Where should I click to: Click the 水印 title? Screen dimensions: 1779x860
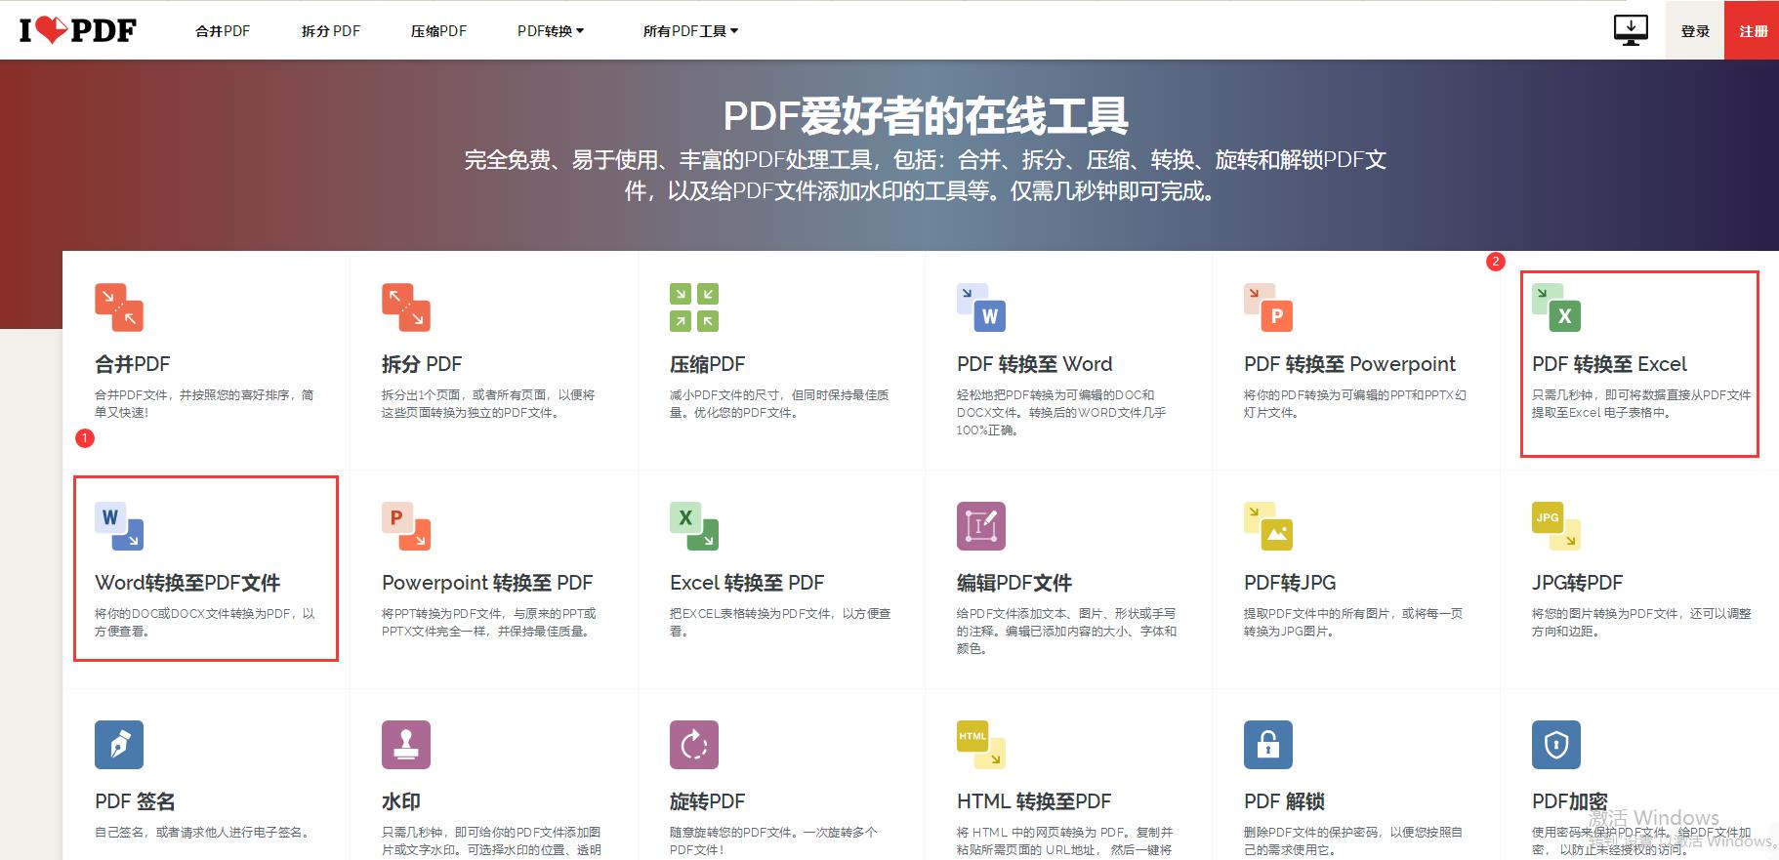401,801
